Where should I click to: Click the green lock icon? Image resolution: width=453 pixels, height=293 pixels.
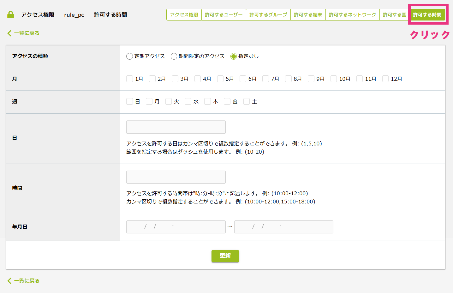click(11, 15)
